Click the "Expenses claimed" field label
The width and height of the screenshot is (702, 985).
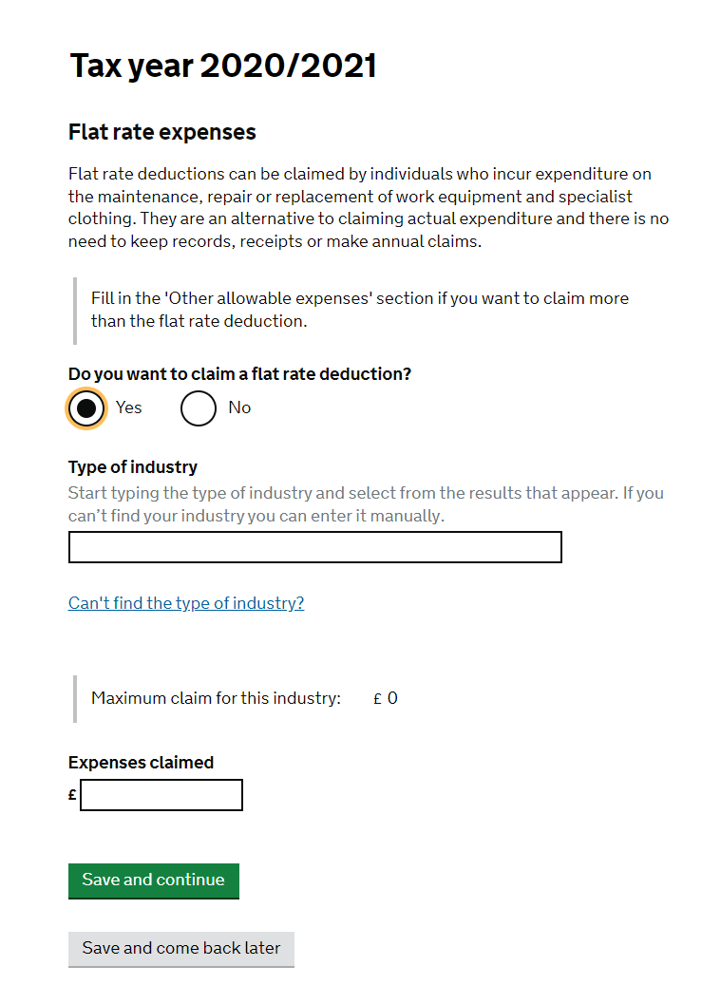pyautogui.click(x=141, y=763)
